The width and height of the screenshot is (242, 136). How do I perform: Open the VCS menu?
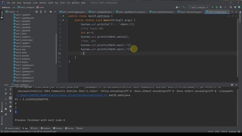pyautogui.click(x=68, y=3)
